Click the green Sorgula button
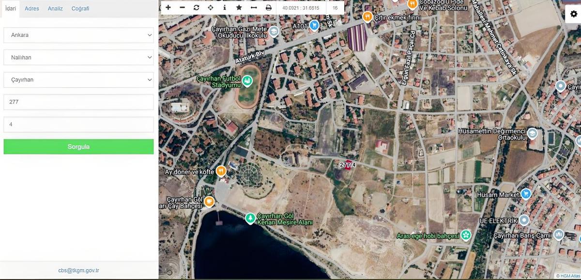Screen dimensions: 581x280 click(x=78, y=147)
